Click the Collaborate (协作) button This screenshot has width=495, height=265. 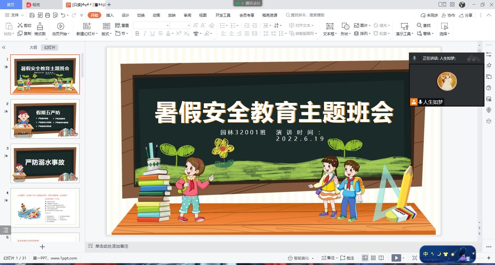click(x=448, y=15)
